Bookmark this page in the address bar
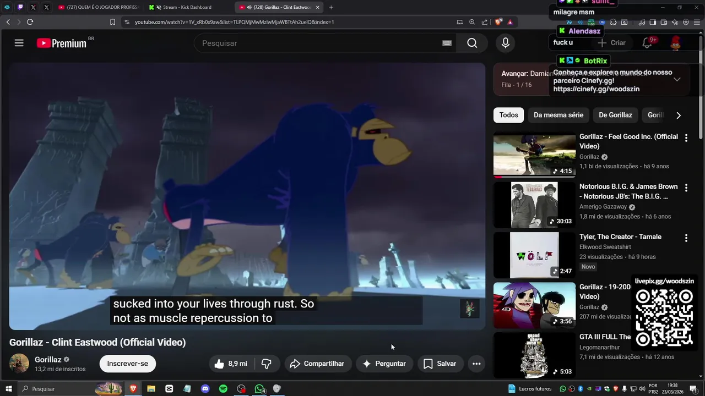 tap(112, 22)
